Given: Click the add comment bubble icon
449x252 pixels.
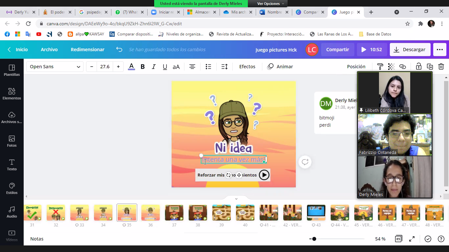Looking at the screenshot, I should point(305,162).
